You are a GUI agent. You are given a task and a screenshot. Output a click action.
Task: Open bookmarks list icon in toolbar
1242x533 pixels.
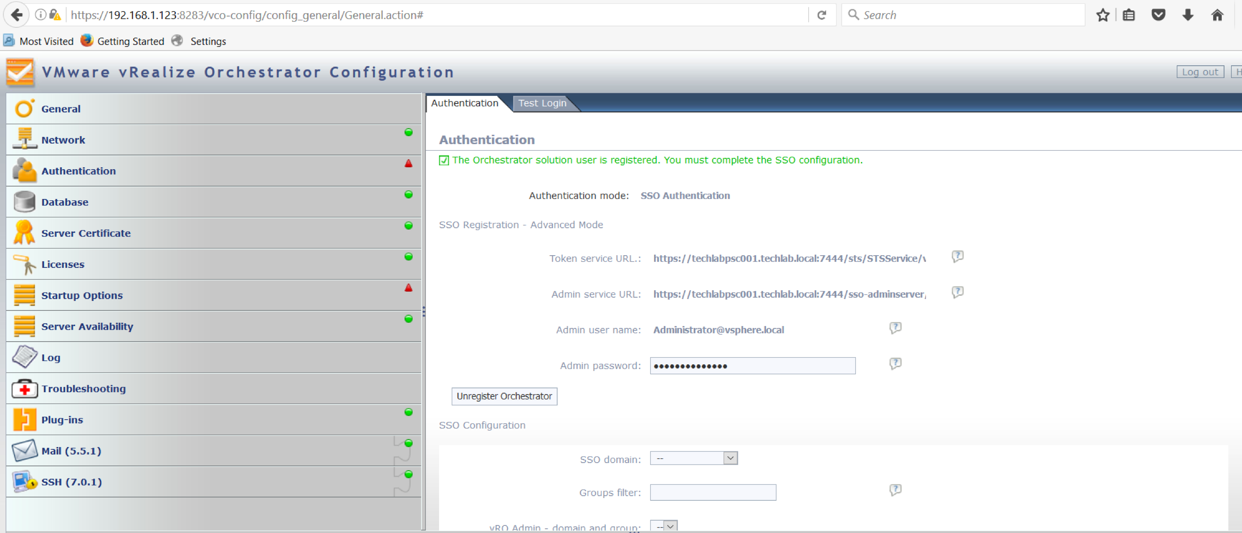point(1129,15)
